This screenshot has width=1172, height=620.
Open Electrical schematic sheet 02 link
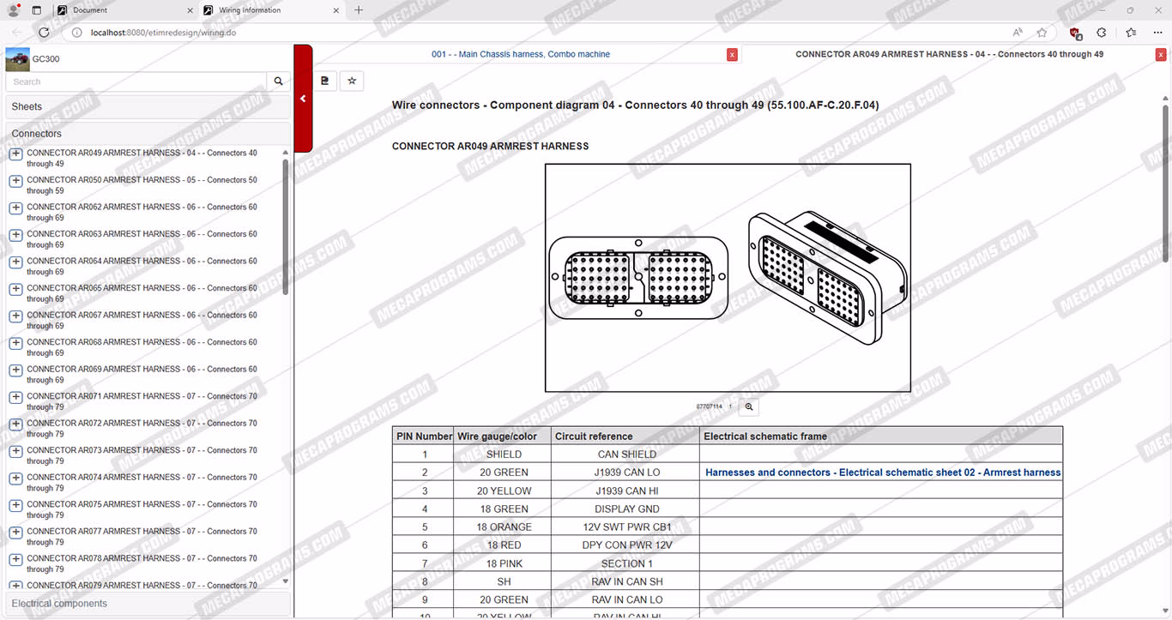[x=883, y=473]
